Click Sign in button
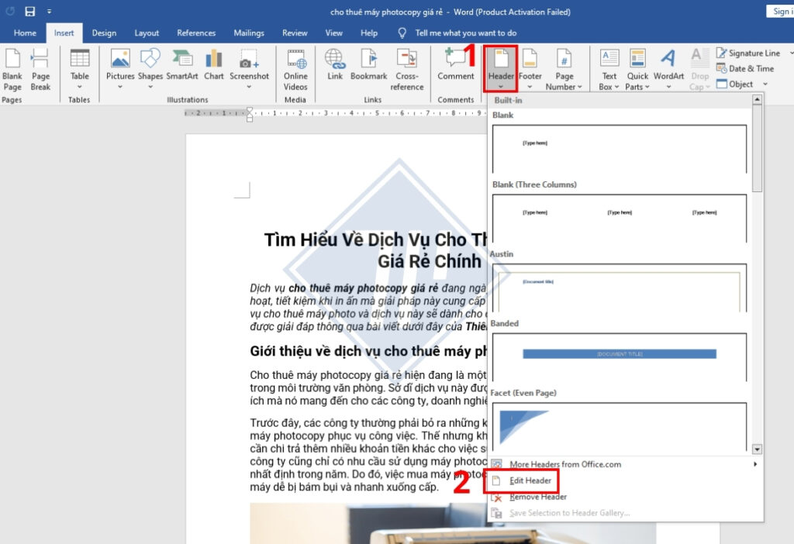Viewport: 794px width, 544px height. (780, 11)
